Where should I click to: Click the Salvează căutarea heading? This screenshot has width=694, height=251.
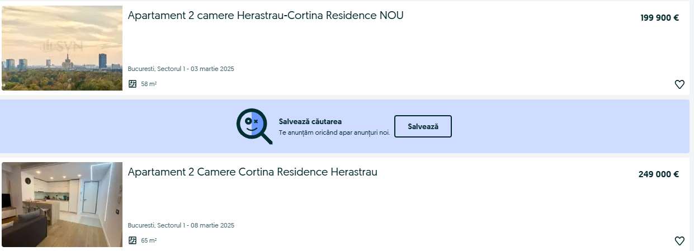tap(310, 121)
